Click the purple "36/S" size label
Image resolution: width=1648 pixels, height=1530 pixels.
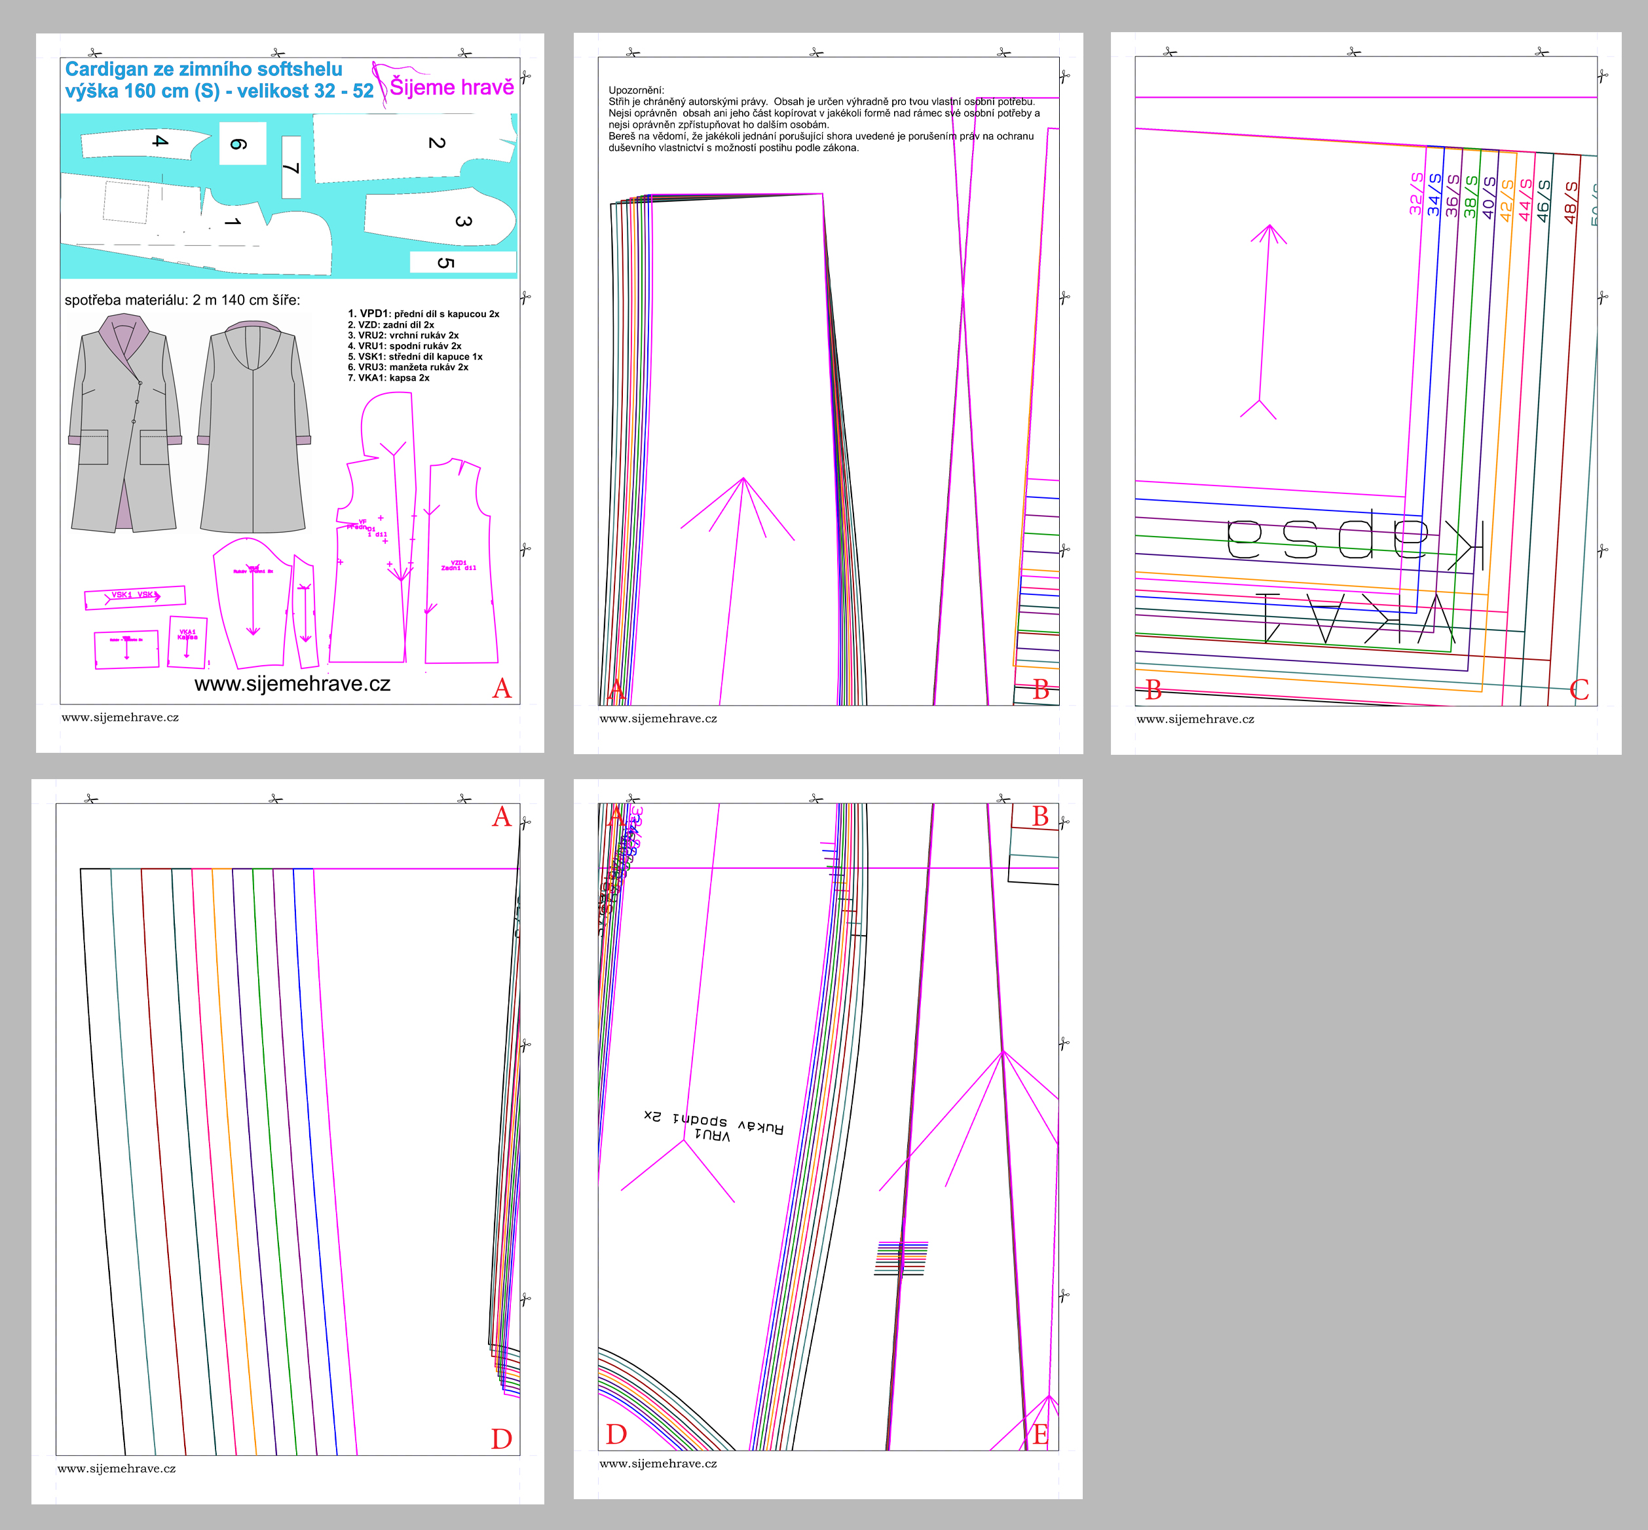(1453, 195)
